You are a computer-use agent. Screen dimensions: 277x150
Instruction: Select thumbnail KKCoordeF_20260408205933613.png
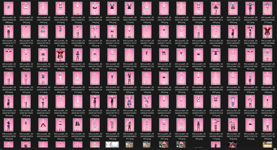pyautogui.click(x=199, y=78)
